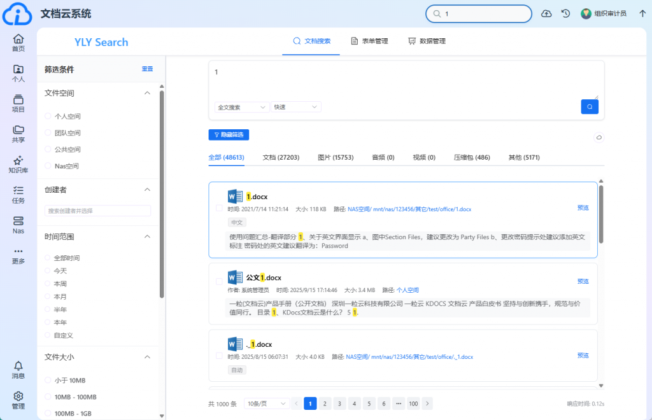
Task: Select the 个人空间 filter option
Action: (x=48, y=116)
